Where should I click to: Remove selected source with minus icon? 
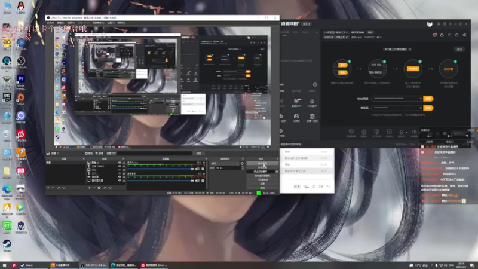(94, 188)
